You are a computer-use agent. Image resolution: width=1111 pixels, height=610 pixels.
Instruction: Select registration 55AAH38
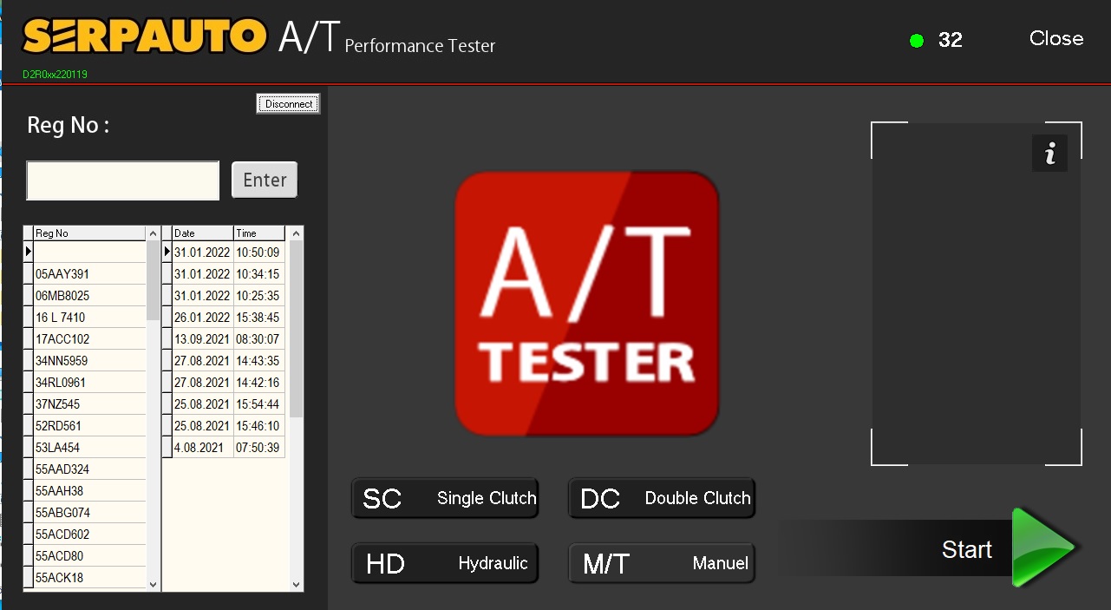point(89,491)
